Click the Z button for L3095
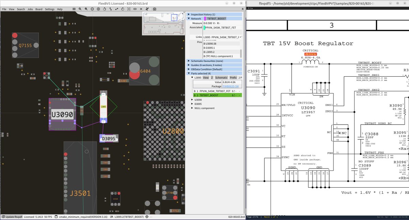The width and height of the screenshot is (409, 220). tap(212, 78)
